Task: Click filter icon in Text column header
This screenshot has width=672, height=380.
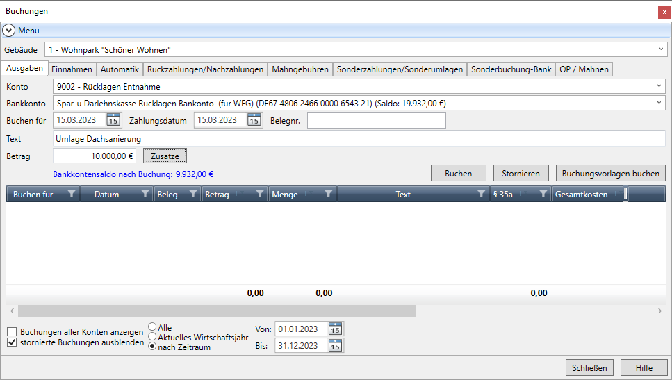Action: [x=481, y=195]
